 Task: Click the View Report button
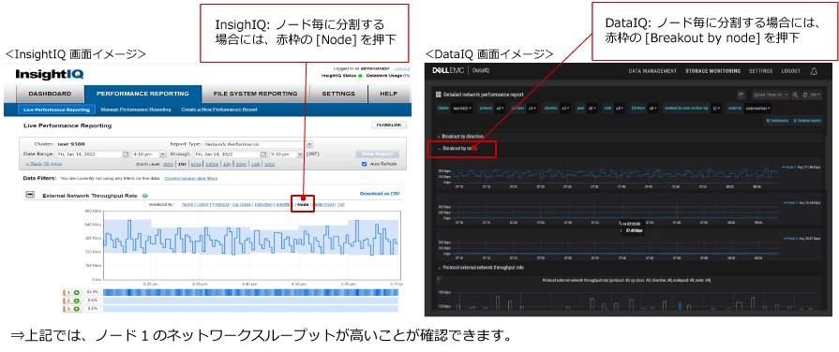coord(377,154)
